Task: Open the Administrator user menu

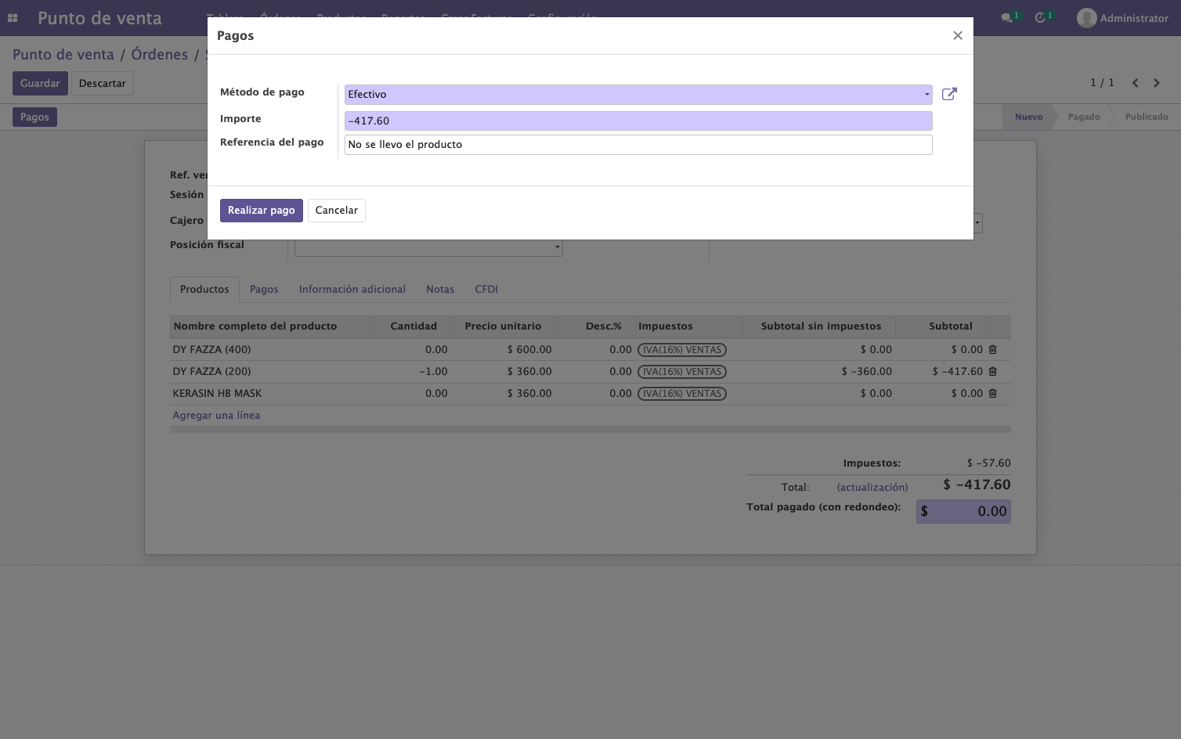Action: [x=1122, y=18]
